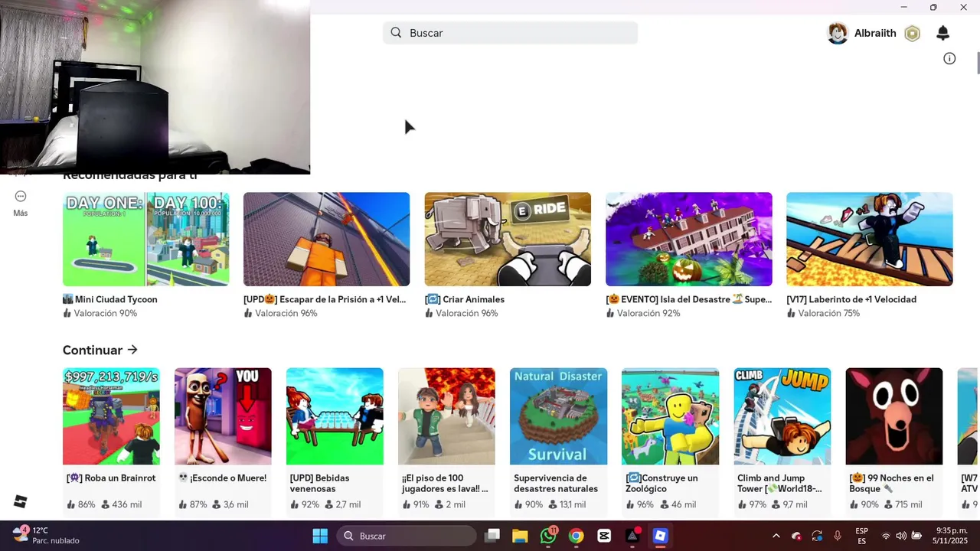Click the microphone icon in system tray
Image resolution: width=980 pixels, height=551 pixels.
coord(838,536)
